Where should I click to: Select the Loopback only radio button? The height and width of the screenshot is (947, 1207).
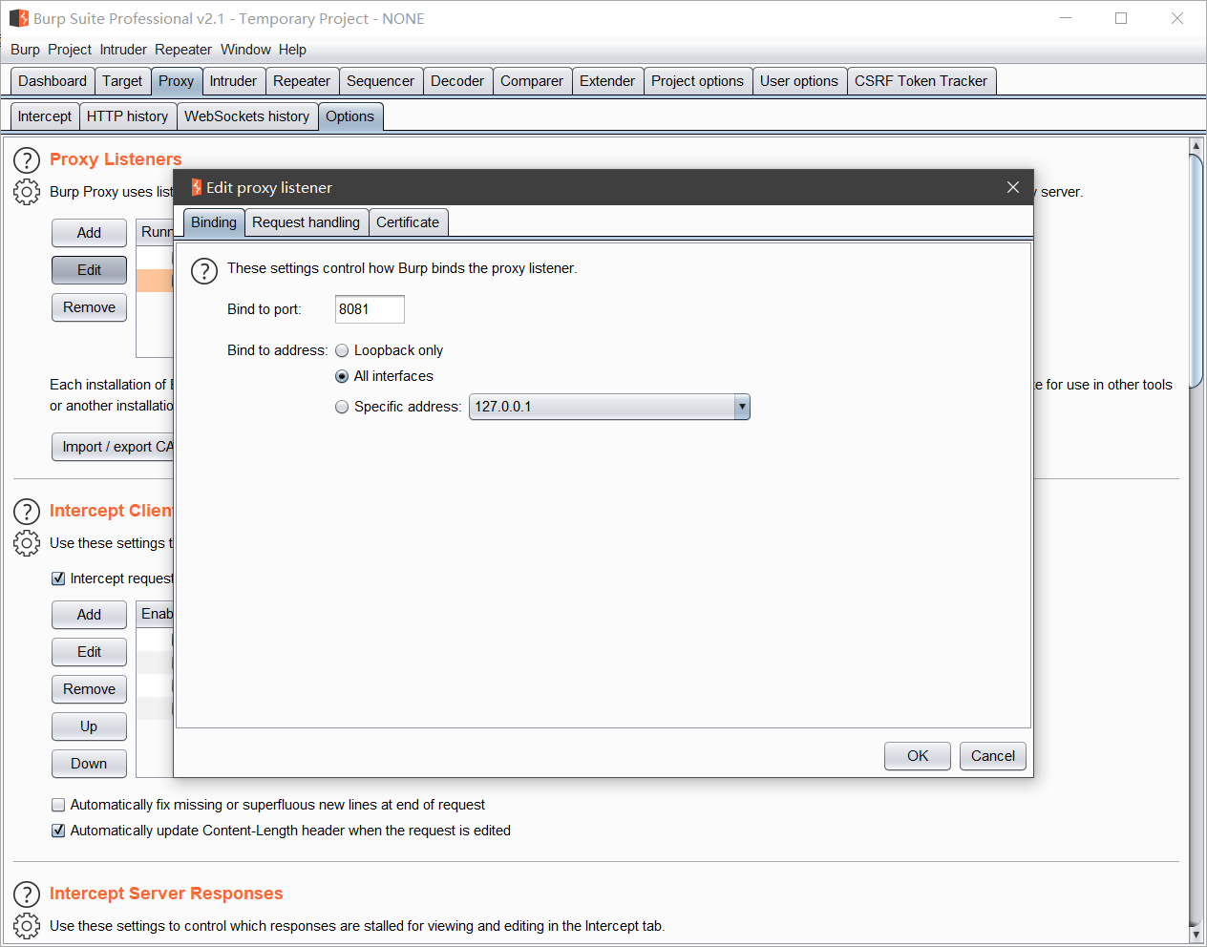pos(342,350)
